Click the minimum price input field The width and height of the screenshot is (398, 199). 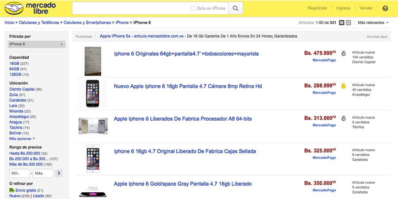click(19, 173)
